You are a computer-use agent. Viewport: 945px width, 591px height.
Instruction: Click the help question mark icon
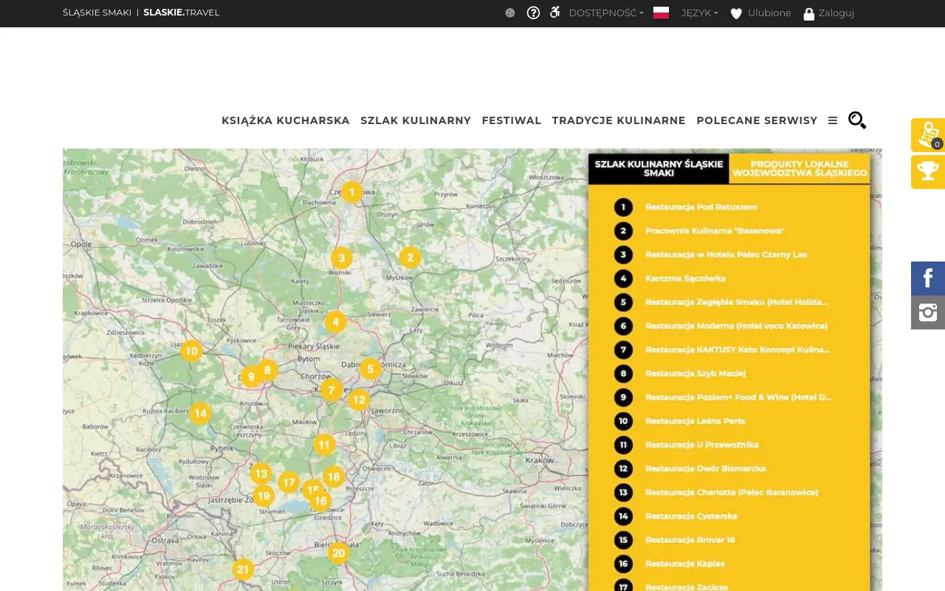[533, 13]
